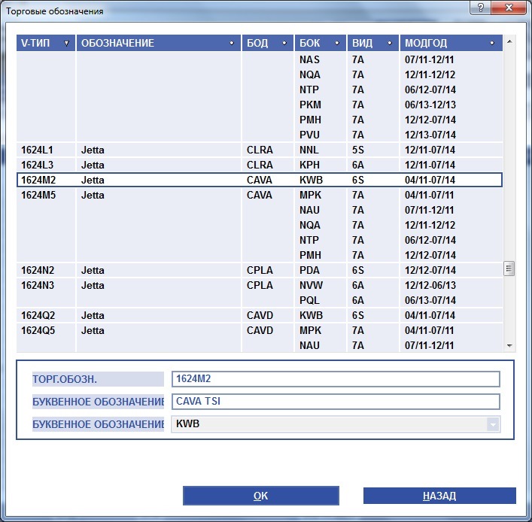Click the PKM gearbox code cell

click(310, 105)
